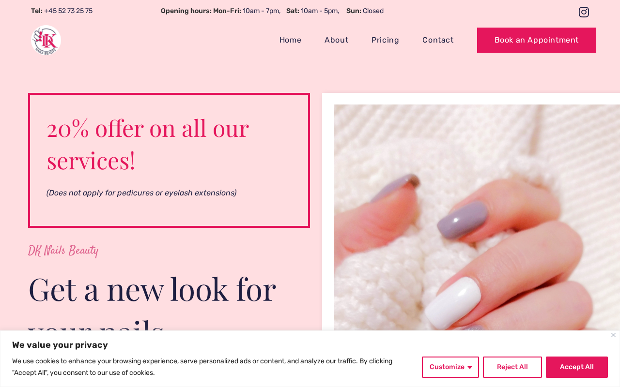Click the 20% offer heading
This screenshot has height=387, width=620.
148,144
